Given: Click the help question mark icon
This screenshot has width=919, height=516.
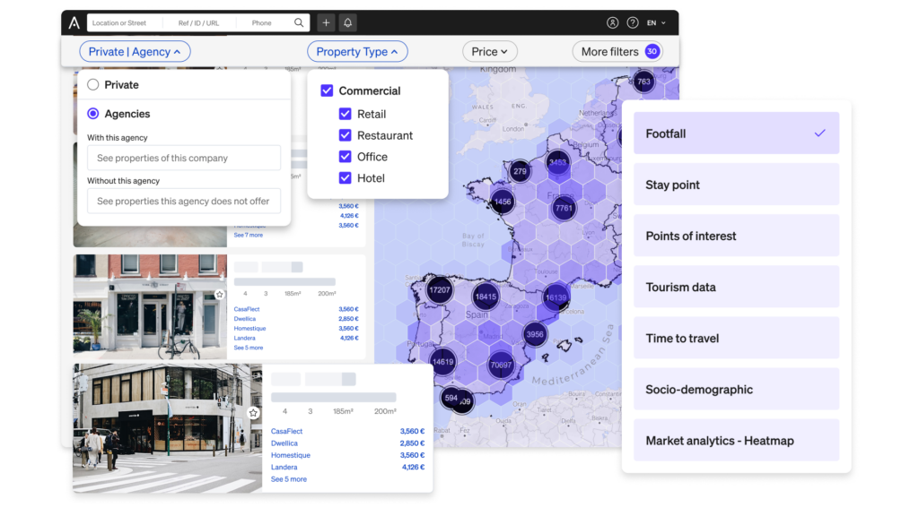Looking at the screenshot, I should pyautogui.click(x=633, y=22).
